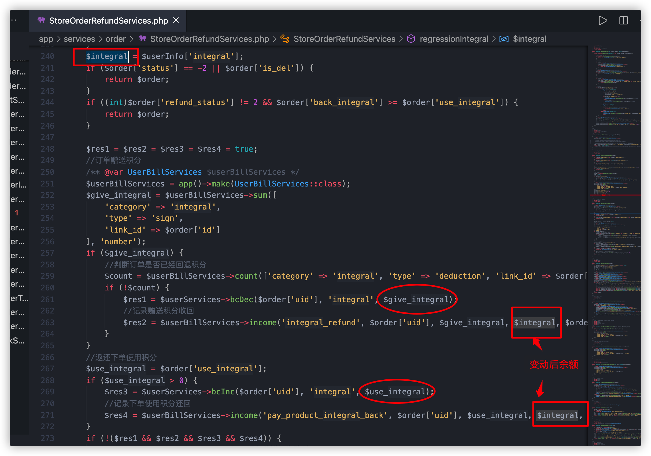Click 'number' string on line 256
Viewport: 651px width, 456px height.
tap(118, 241)
